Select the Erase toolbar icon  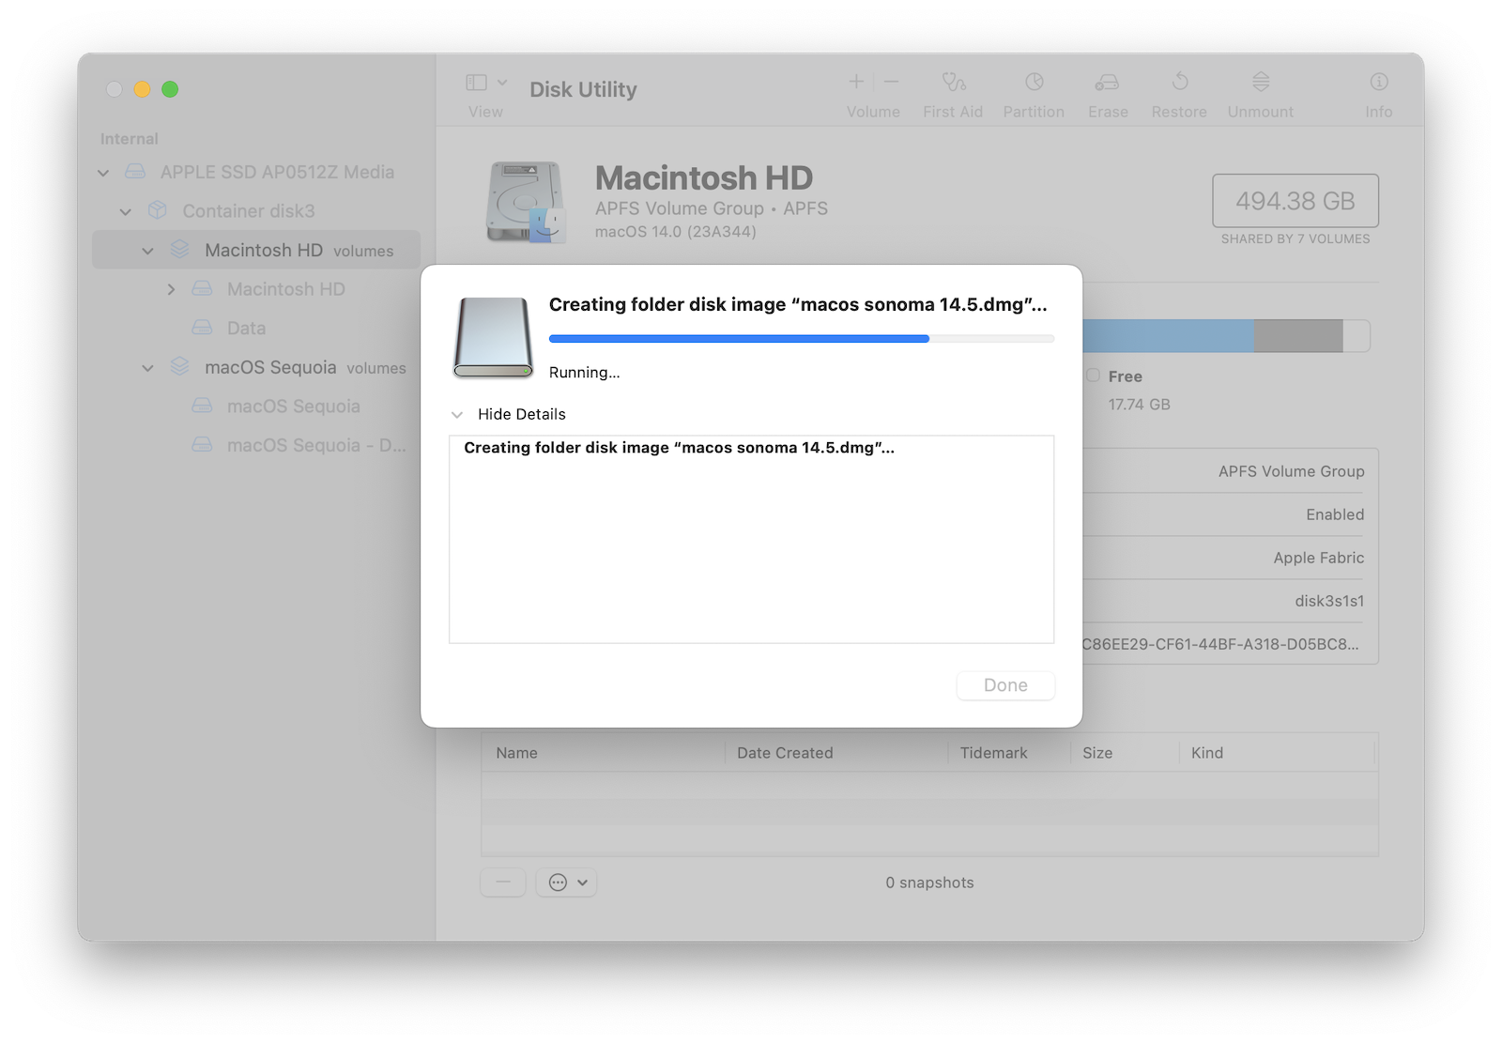pyautogui.click(x=1107, y=83)
